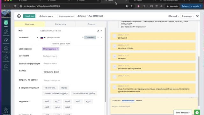Screen dimensions: 204x115
Task: Close the lead card with X icon
Action: coord(197,16)
